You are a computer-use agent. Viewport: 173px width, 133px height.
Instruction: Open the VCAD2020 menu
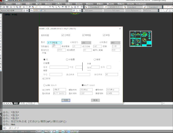[141, 4]
